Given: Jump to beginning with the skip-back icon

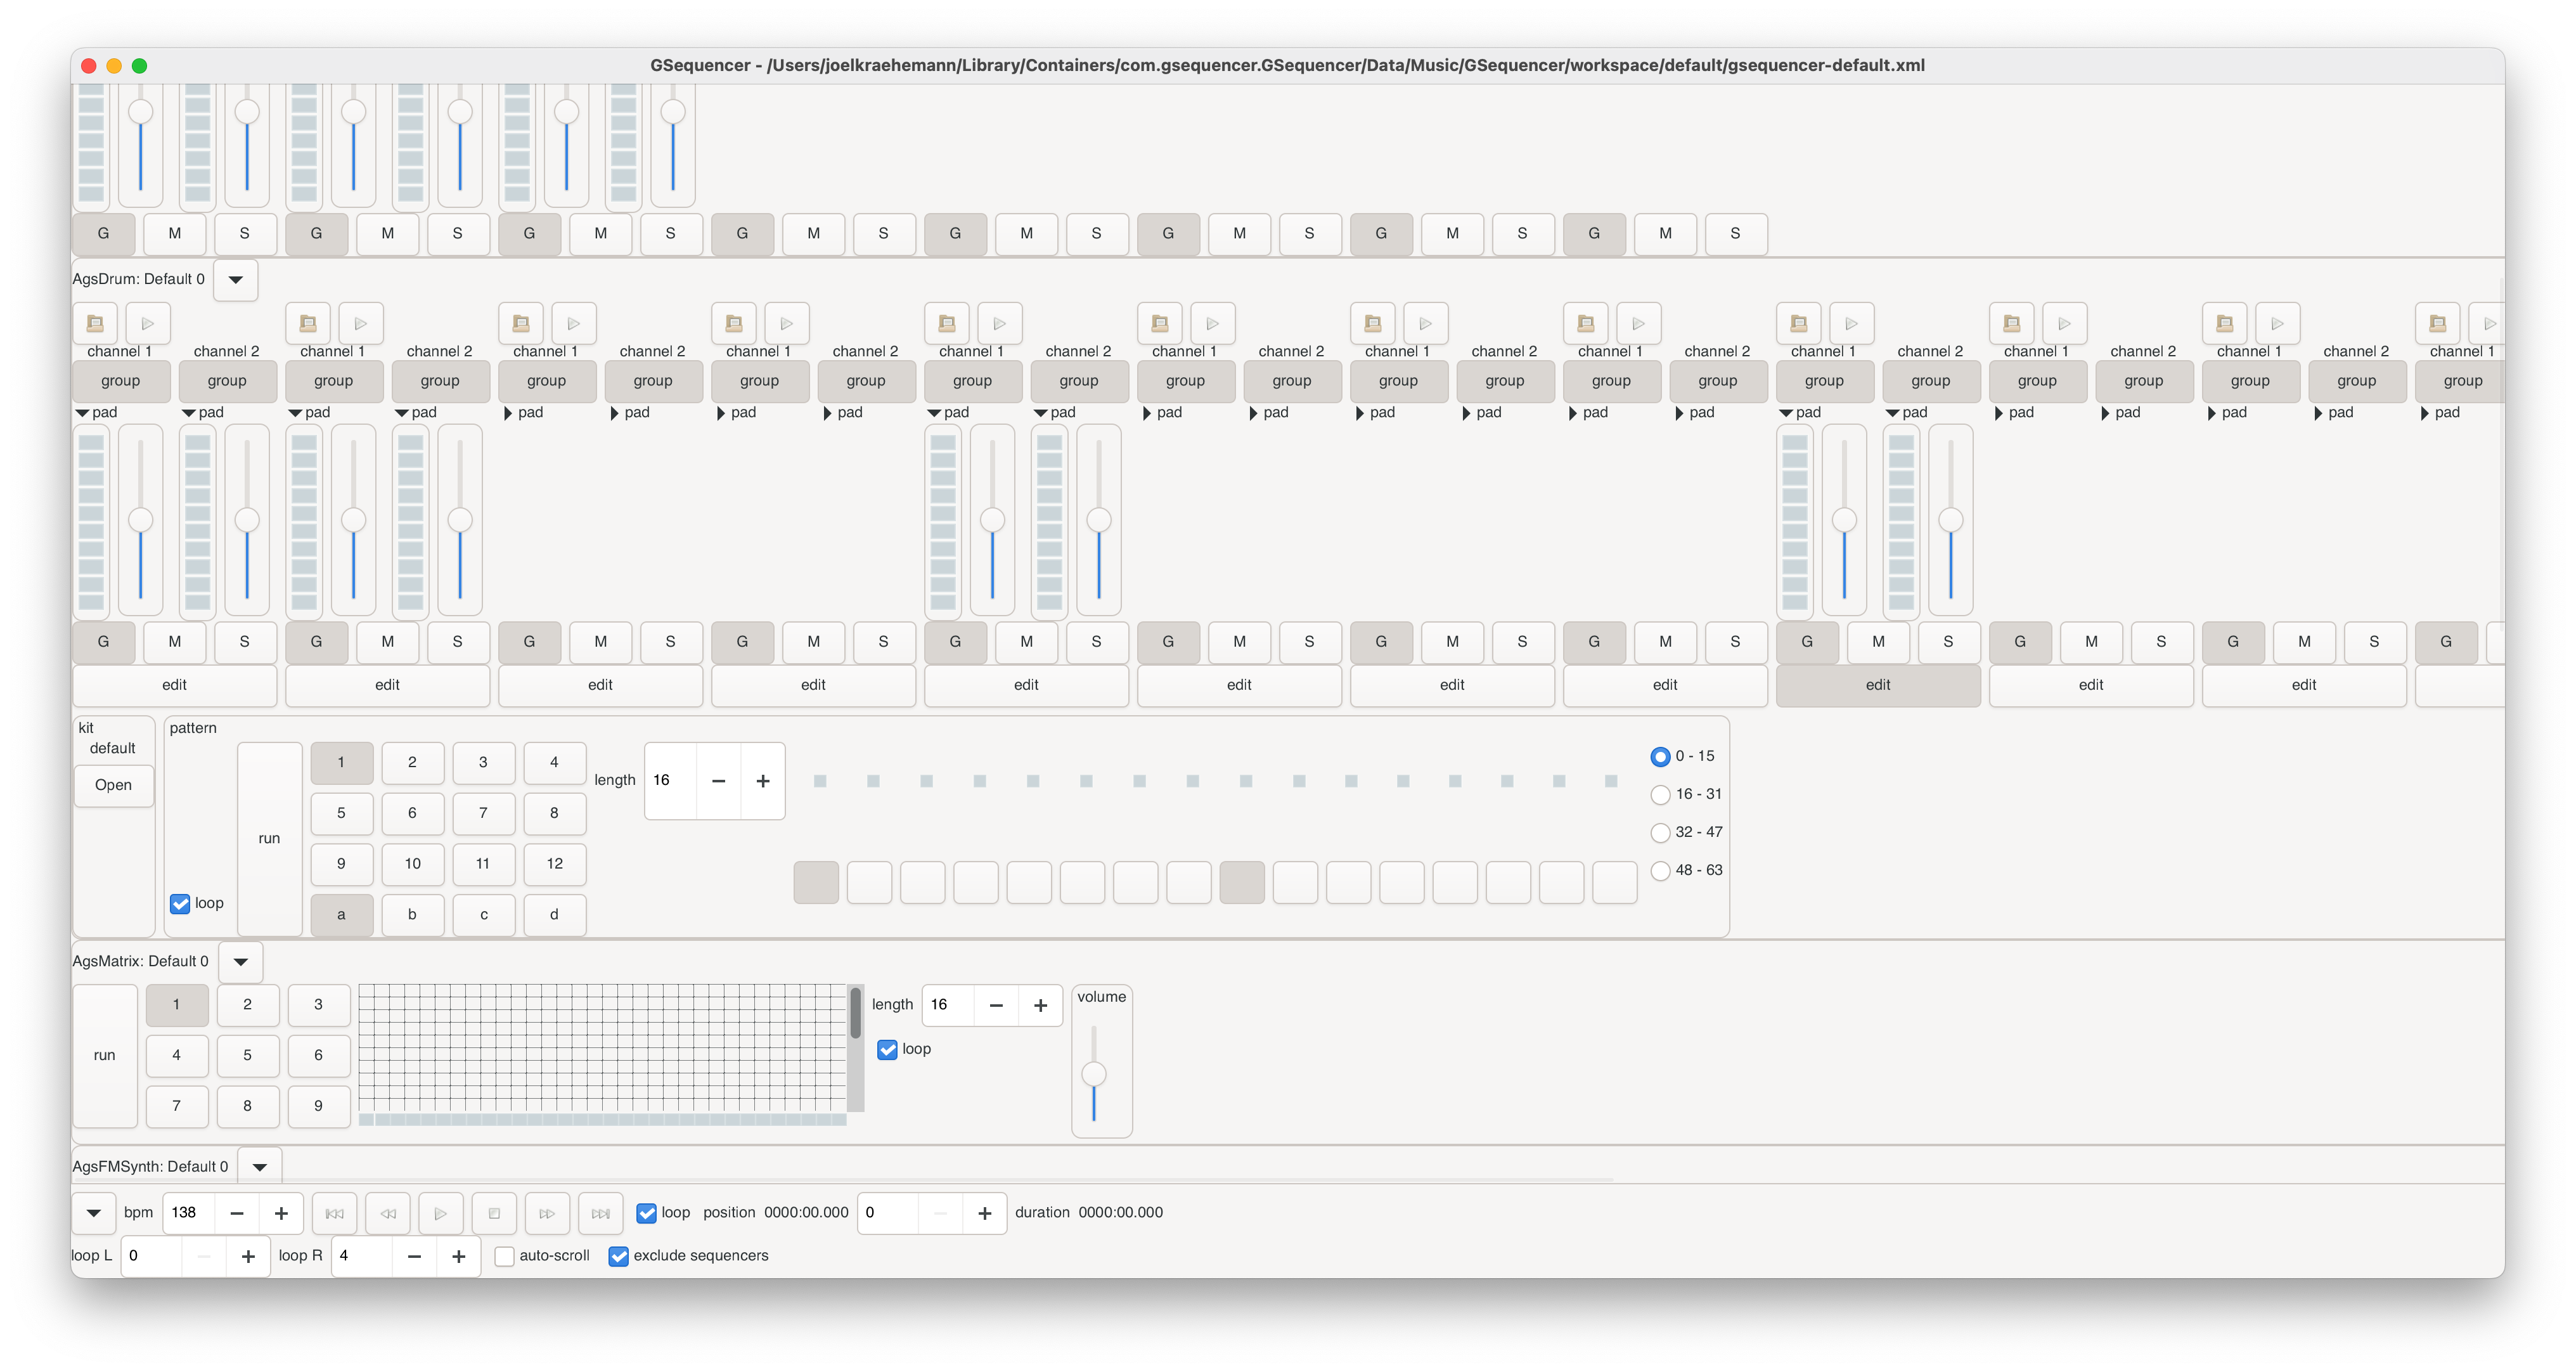Looking at the screenshot, I should (x=334, y=1213).
